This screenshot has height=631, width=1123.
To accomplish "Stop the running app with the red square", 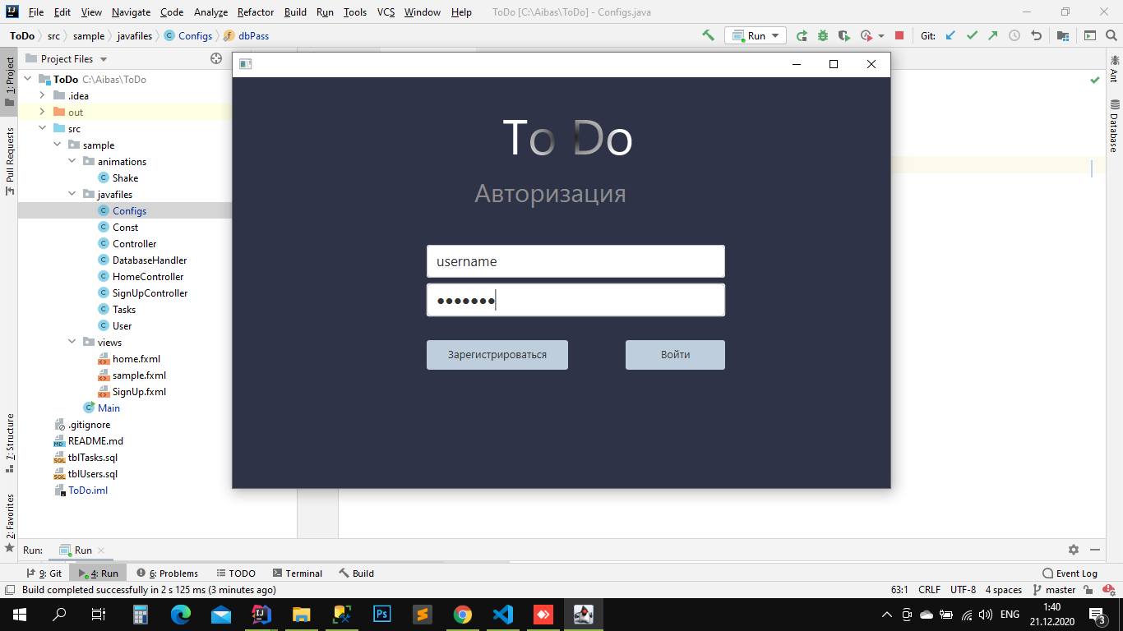I will (x=899, y=35).
